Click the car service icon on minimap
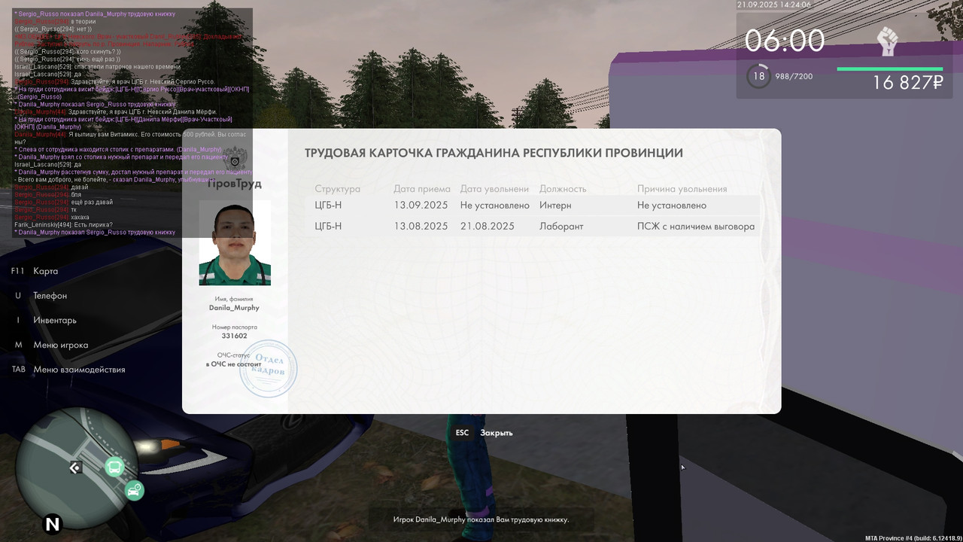This screenshot has height=542, width=963. coord(134,491)
